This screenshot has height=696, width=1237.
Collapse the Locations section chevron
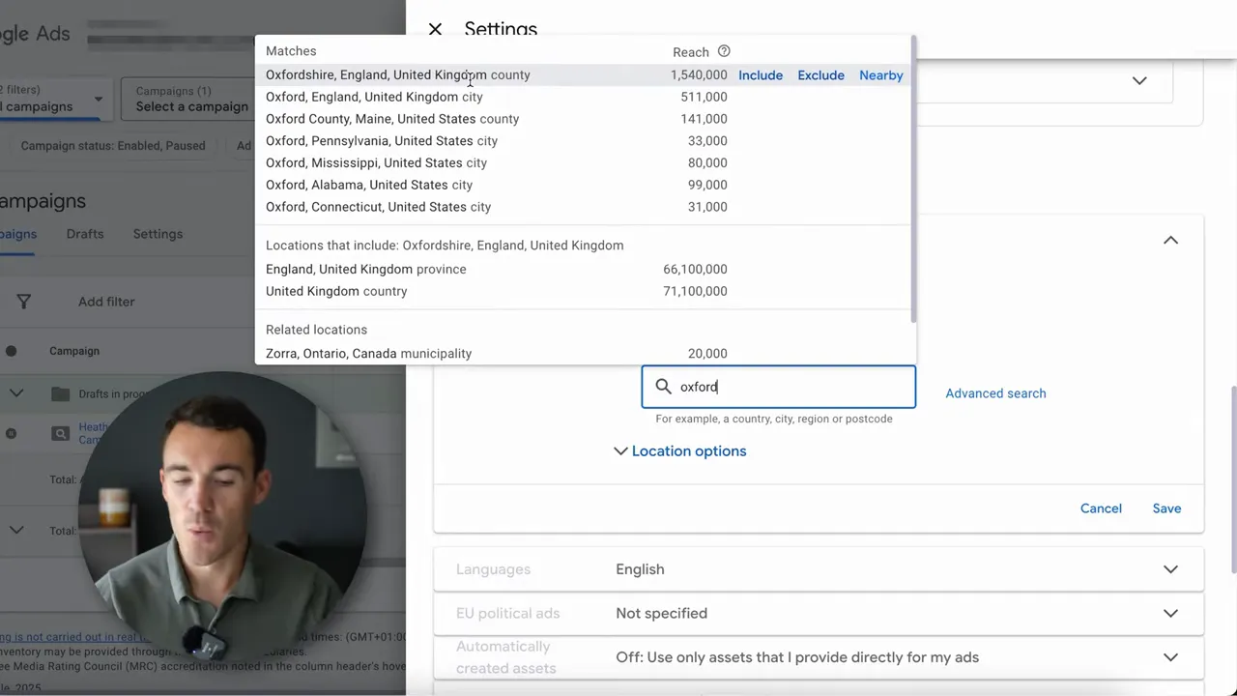(x=1170, y=240)
